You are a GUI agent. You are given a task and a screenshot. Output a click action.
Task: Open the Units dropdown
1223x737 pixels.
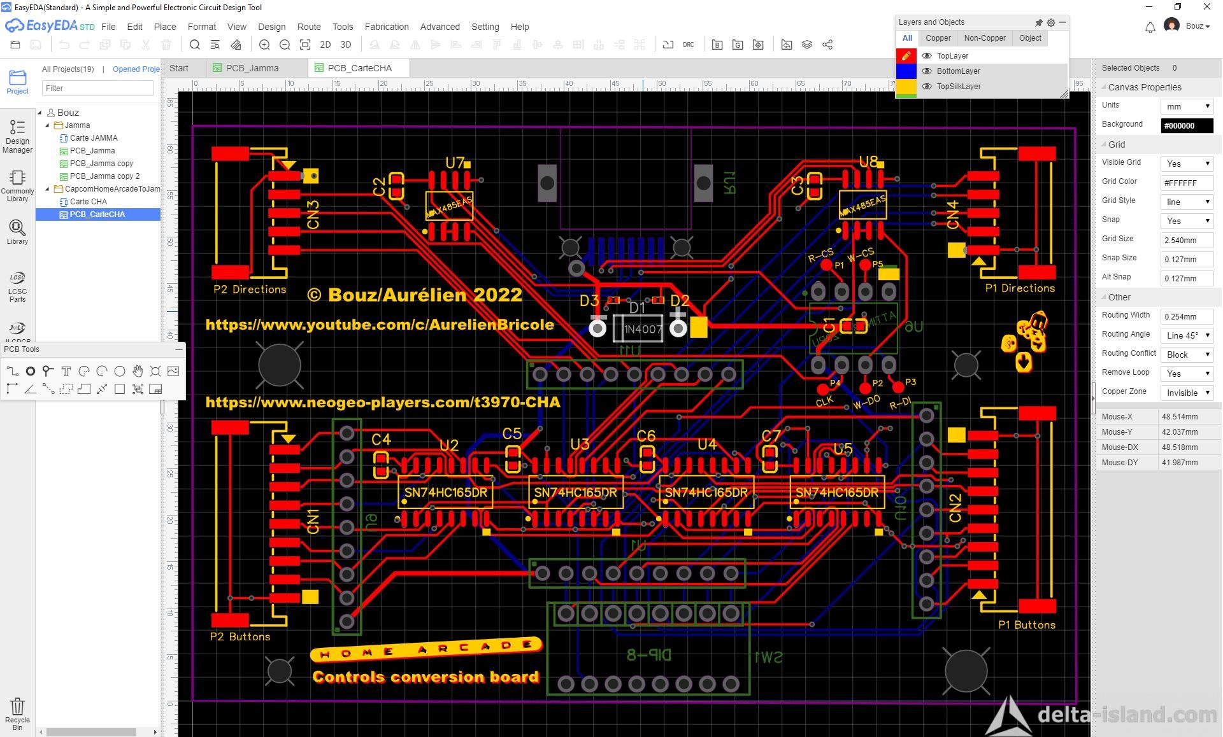1187,106
